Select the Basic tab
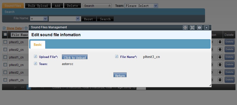237x105 pixels. click(38, 45)
